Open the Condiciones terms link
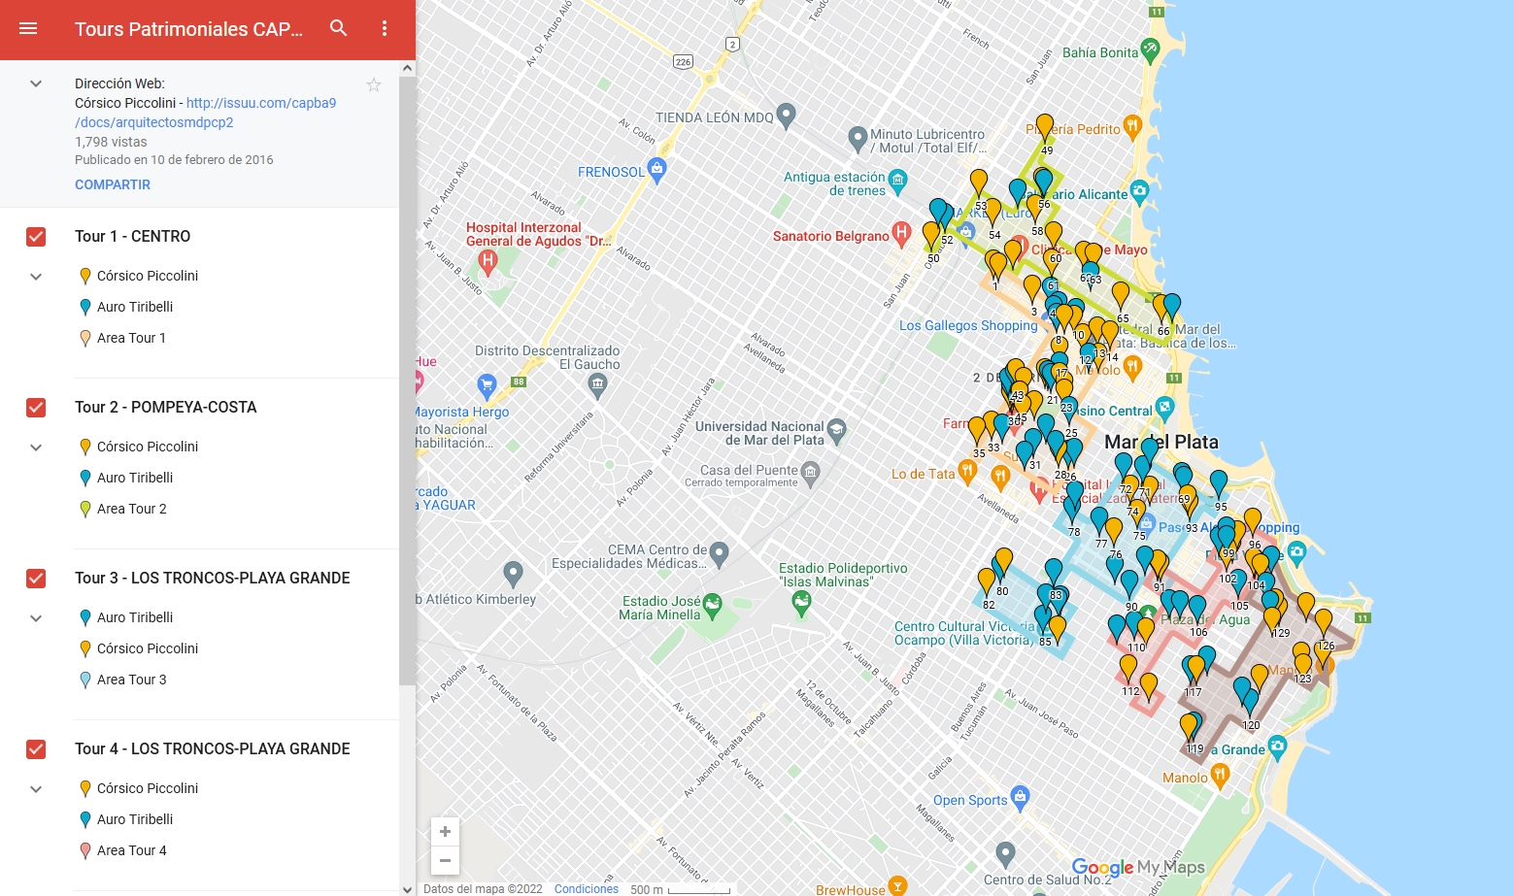 (586, 889)
